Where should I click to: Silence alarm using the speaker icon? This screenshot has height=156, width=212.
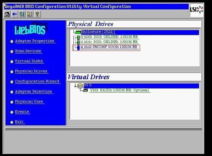[29, 14]
